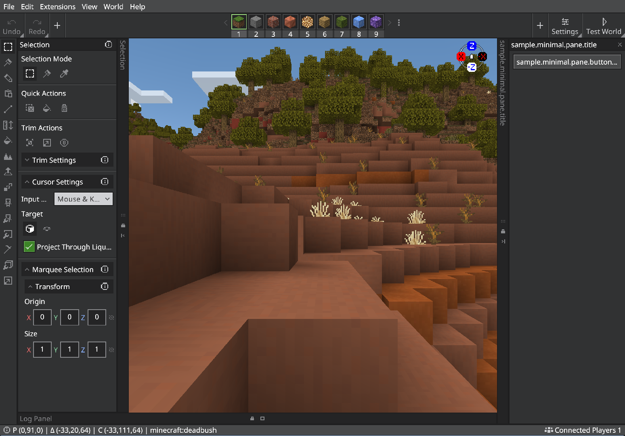This screenshot has height=436, width=625.
Task: Pick grass block in hotbar slot 1
Action: pyautogui.click(x=239, y=22)
